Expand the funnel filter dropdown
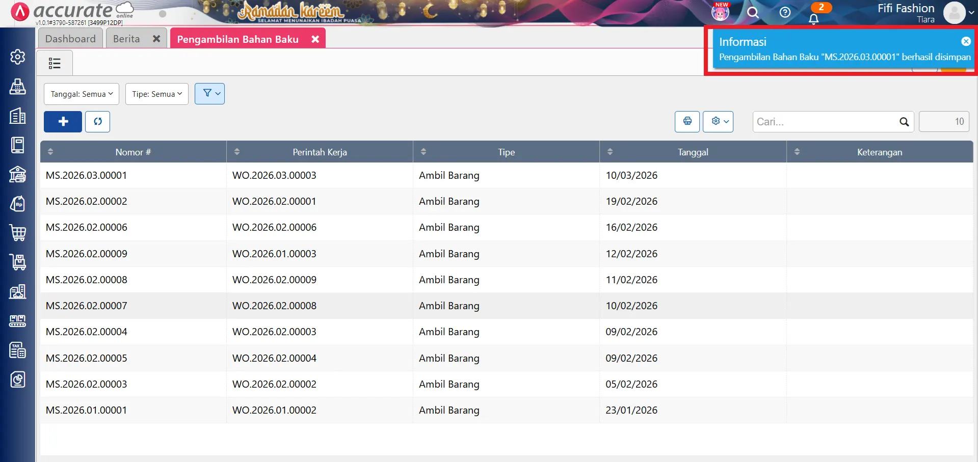 pos(209,94)
